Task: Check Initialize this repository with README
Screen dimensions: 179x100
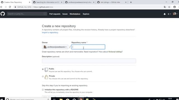Action: pyautogui.click(x=43, y=89)
